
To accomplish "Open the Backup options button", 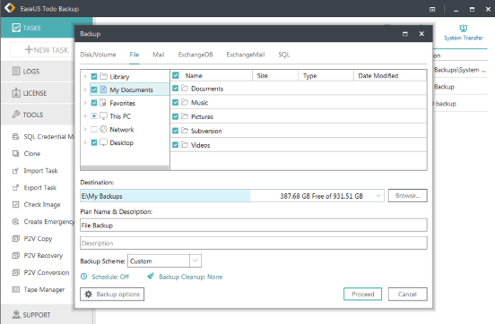I will click(112, 294).
